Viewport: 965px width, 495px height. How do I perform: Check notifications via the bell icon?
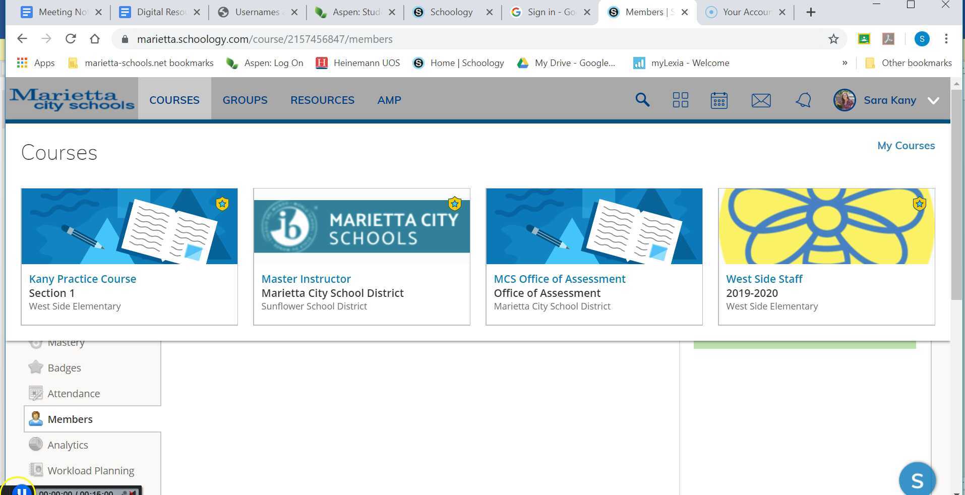tap(803, 100)
